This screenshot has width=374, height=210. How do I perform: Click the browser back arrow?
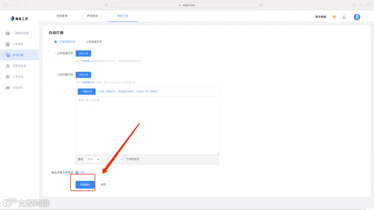pyautogui.click(x=18, y=5)
